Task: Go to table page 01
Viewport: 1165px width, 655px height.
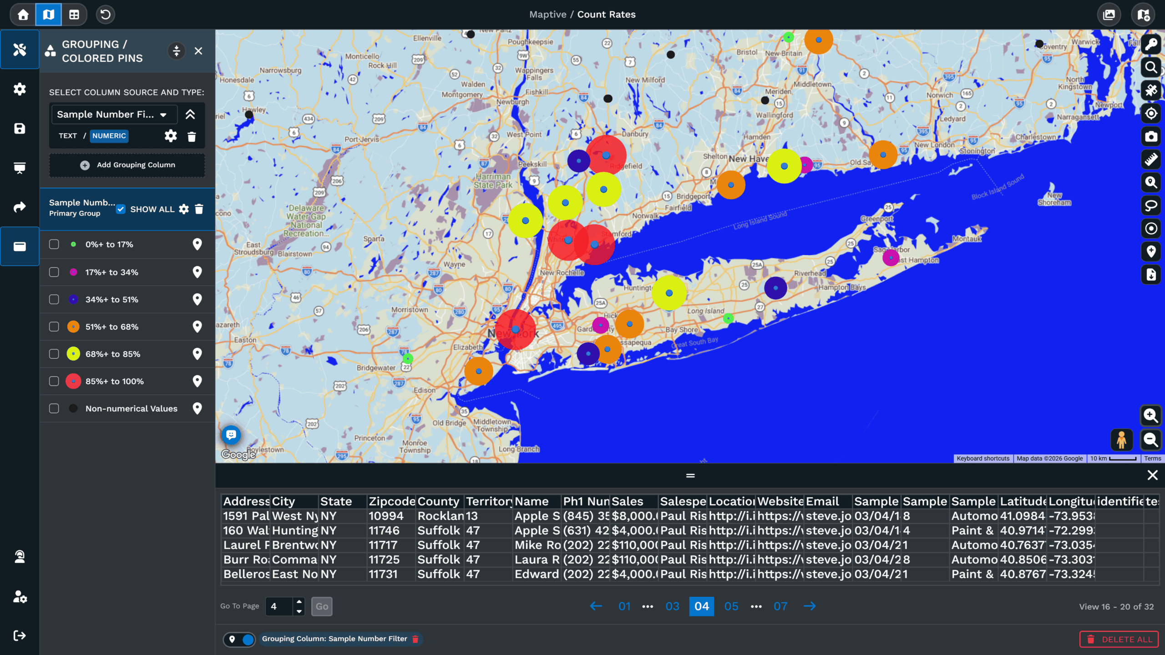Action: [x=624, y=606]
